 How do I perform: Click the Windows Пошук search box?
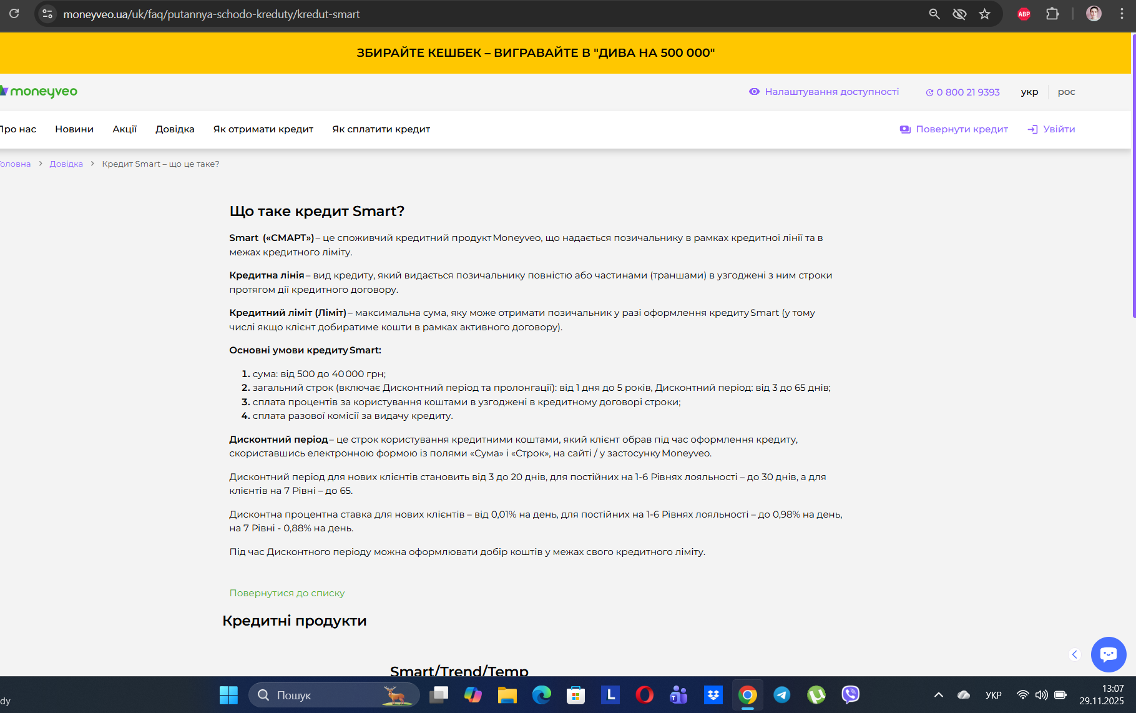coord(334,695)
